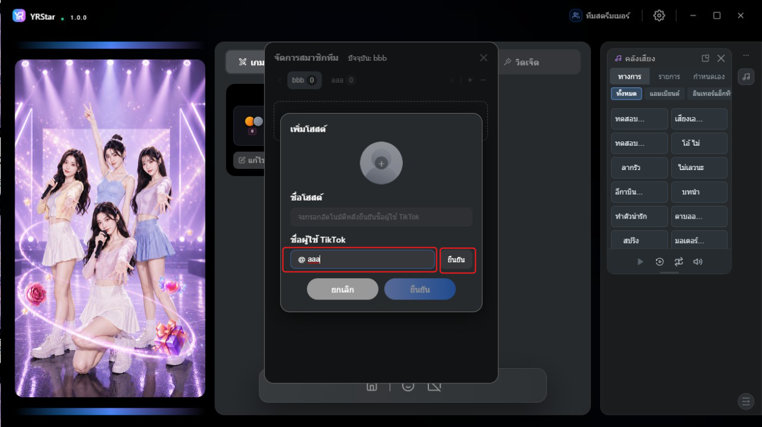Play the อีกาบิน... sound effect
Viewport: 762px width, 427px height.
pos(639,192)
